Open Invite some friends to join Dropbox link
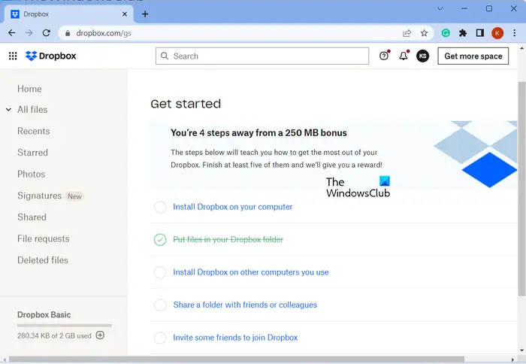Screen dimensions: 526x364 coord(235,338)
